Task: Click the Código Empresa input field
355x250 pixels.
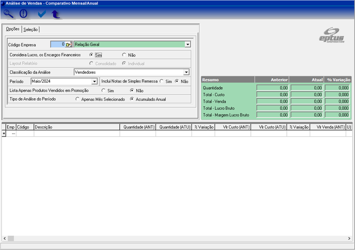Action: (x=58, y=44)
